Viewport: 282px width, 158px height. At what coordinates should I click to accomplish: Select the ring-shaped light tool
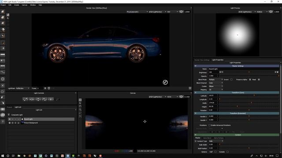pos(3,79)
